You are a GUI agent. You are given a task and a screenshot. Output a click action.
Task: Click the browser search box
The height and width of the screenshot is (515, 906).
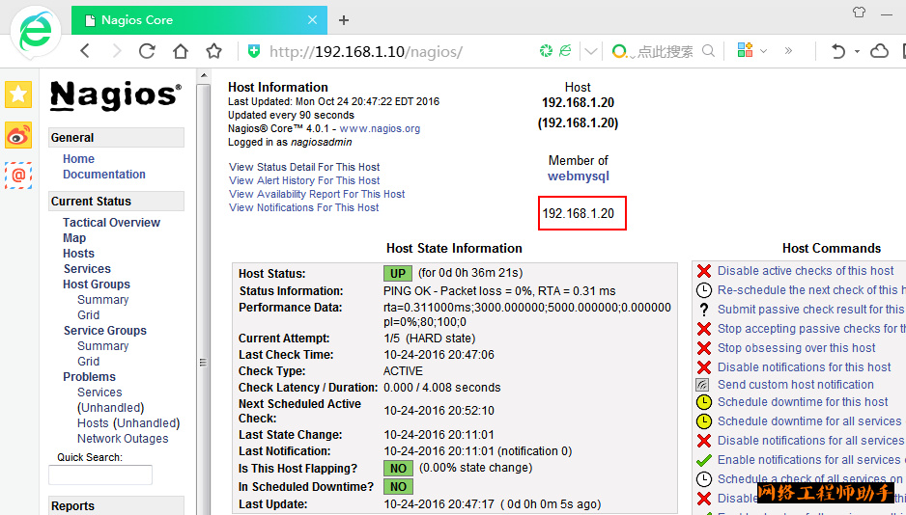coord(665,51)
